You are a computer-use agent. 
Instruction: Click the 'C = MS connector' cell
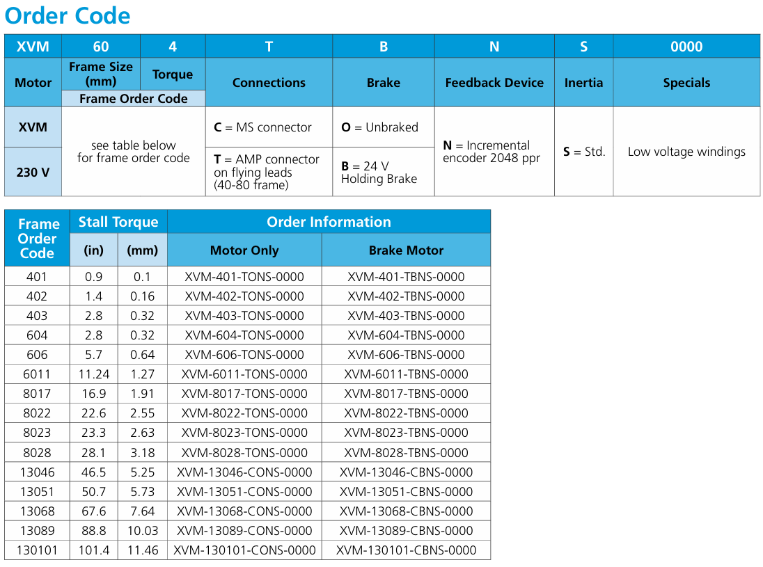pos(269,127)
